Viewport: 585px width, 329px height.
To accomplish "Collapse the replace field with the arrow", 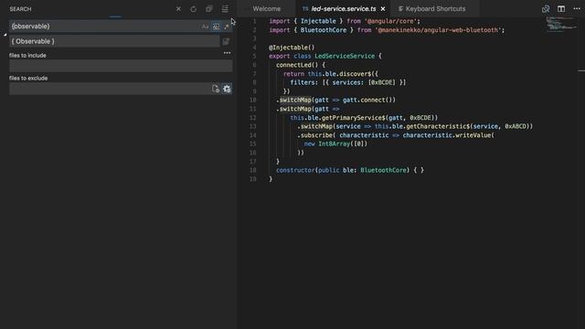I will (5, 35).
